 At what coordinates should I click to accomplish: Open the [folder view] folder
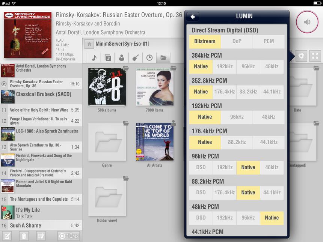tap(107, 197)
